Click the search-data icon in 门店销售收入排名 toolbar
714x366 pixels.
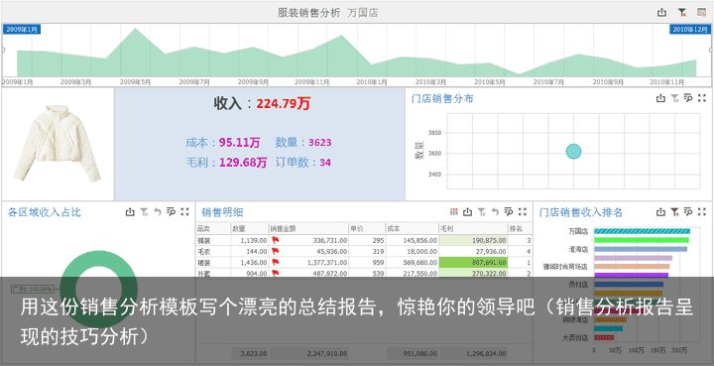tap(688, 211)
